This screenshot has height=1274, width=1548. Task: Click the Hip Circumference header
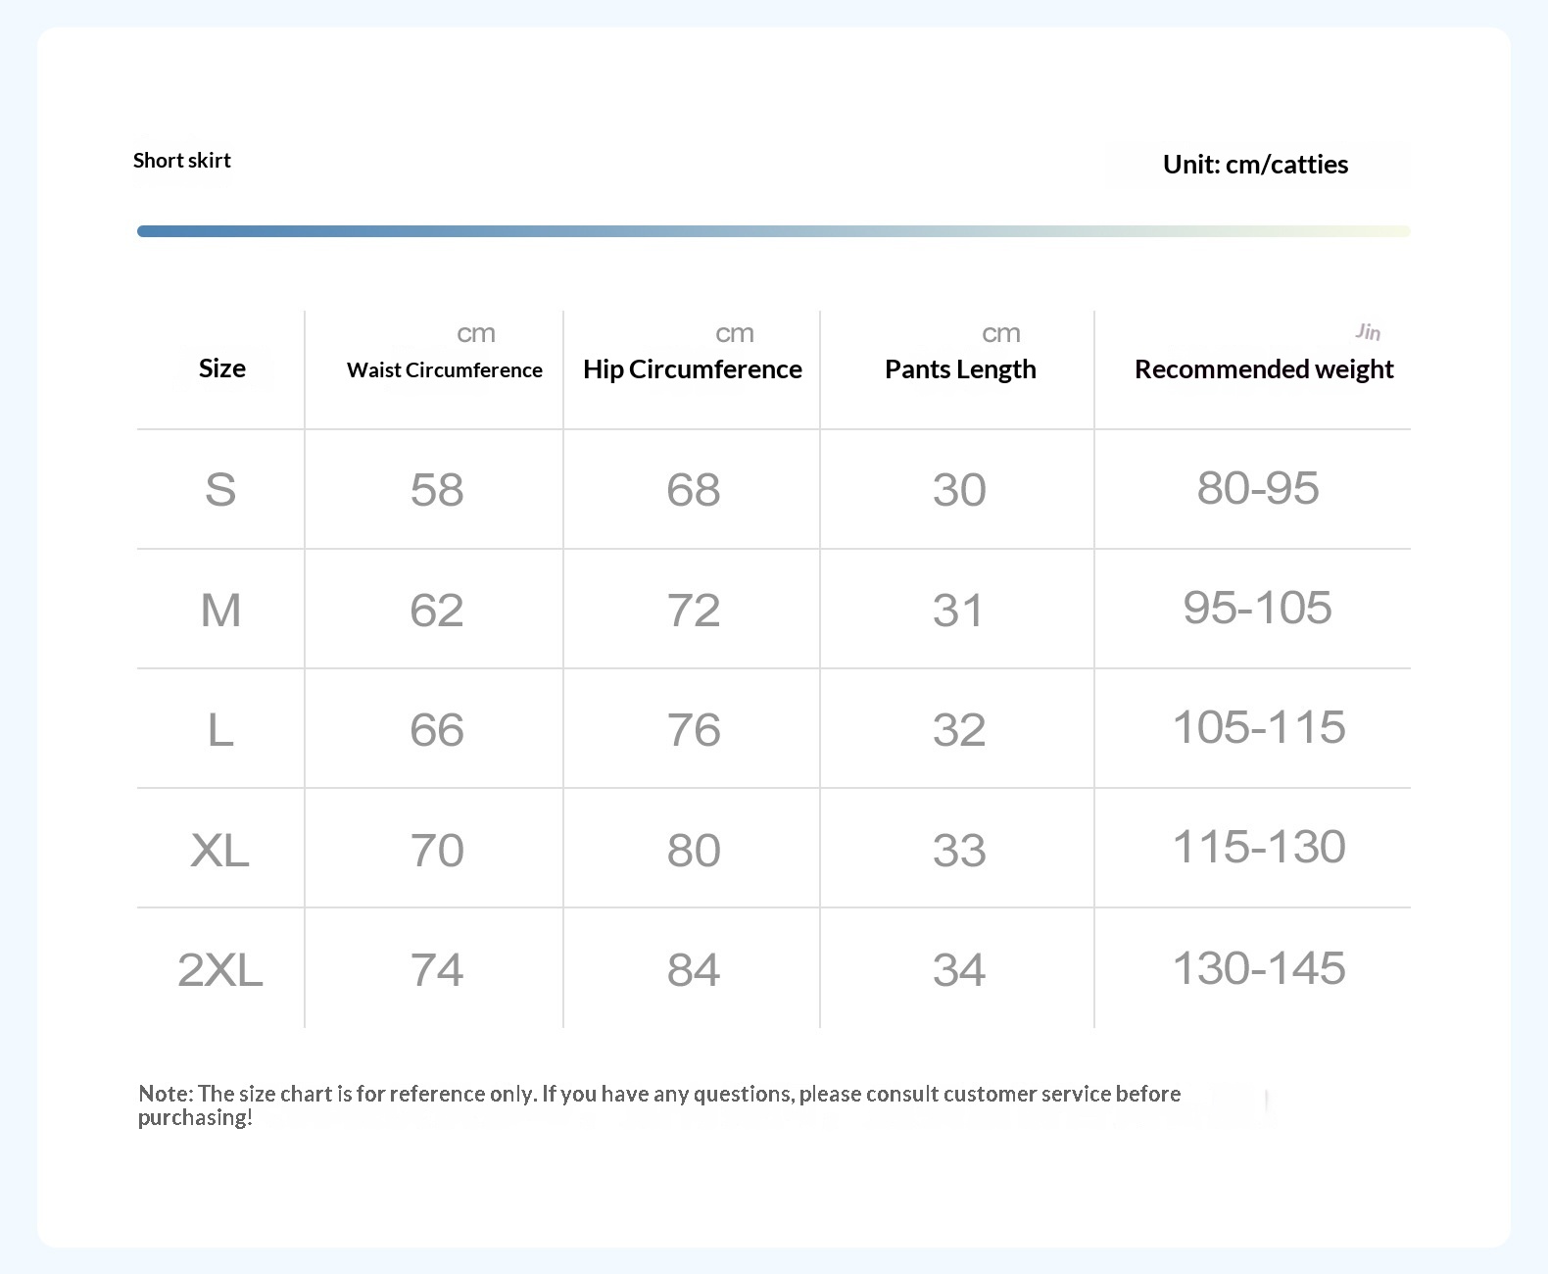[693, 369]
